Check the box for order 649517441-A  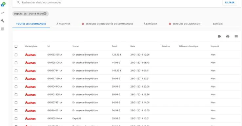coord(16,71)
